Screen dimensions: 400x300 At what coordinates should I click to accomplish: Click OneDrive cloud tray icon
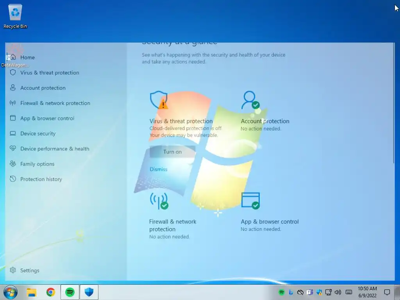(300, 292)
